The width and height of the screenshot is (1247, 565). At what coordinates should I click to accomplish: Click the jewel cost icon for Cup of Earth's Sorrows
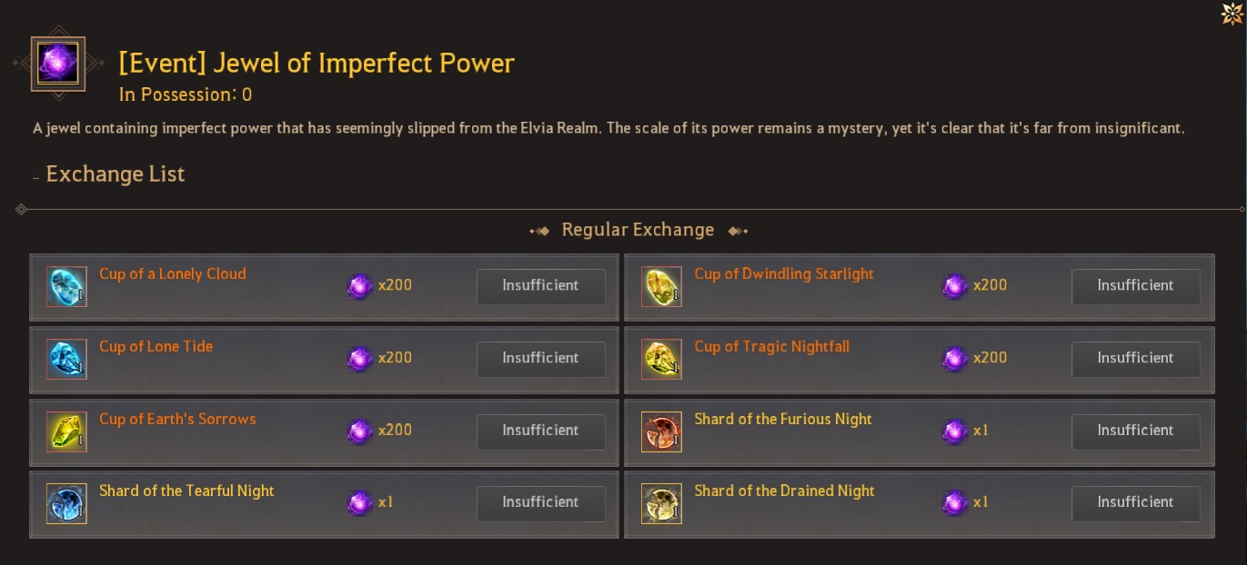(x=360, y=431)
